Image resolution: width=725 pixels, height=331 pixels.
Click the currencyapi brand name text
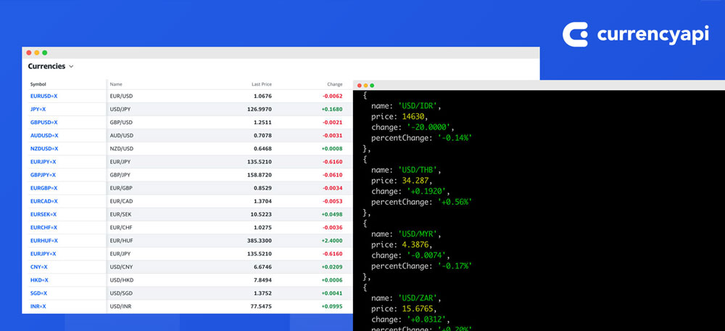[652, 36]
